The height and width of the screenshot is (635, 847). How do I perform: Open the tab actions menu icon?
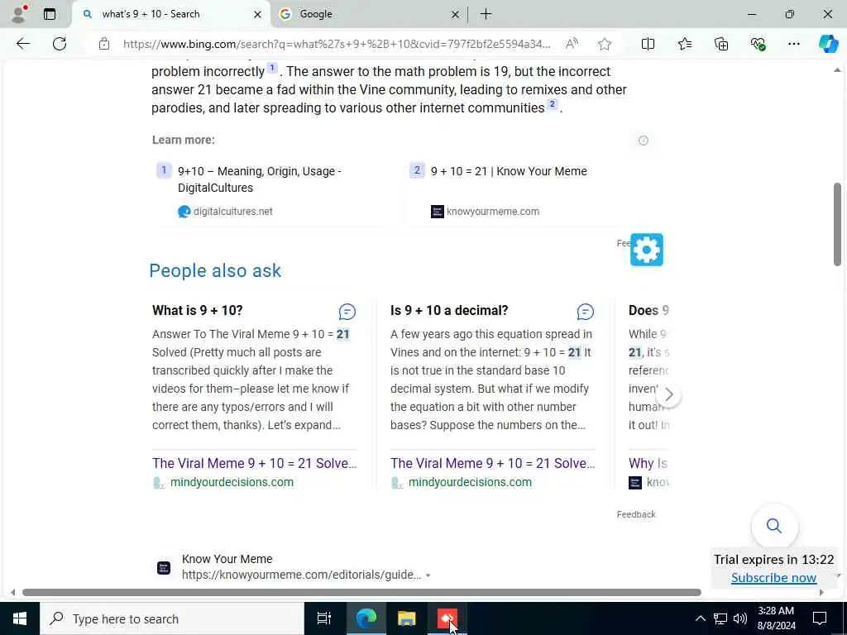[x=50, y=14]
